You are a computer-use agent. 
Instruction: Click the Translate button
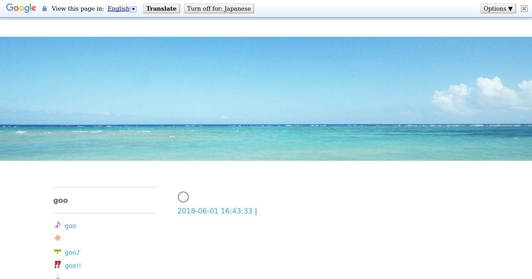pos(161,8)
